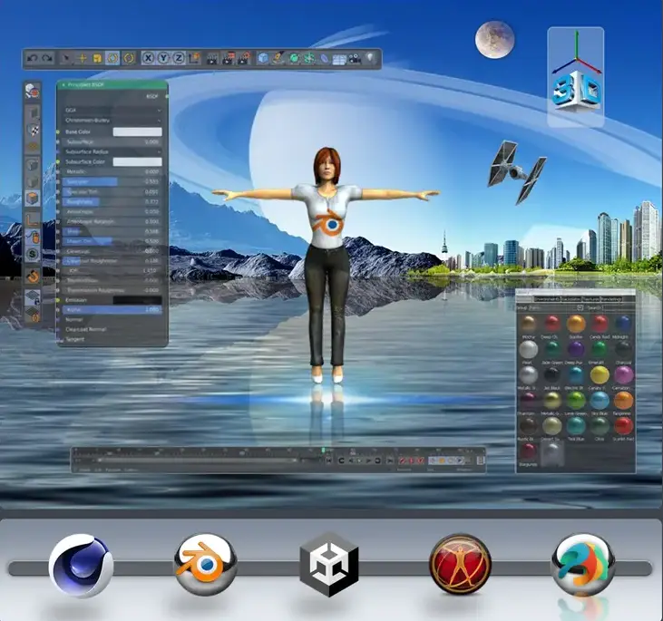The image size is (663, 621).
Task: Collapse the Principled BSDF node header
Action: pos(63,85)
